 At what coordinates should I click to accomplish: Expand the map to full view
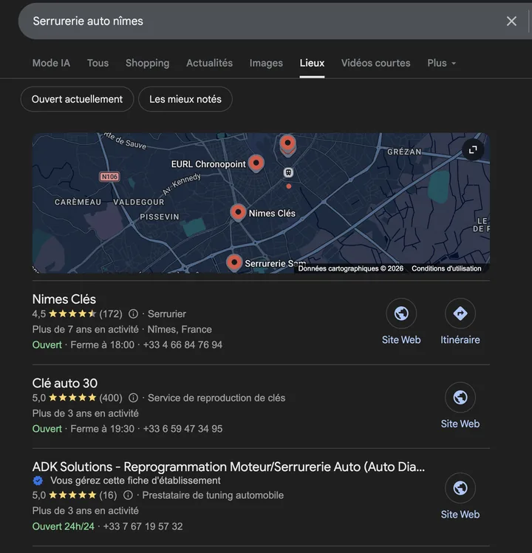(x=473, y=149)
